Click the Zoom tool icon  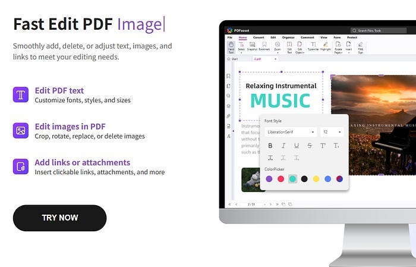coord(278,45)
